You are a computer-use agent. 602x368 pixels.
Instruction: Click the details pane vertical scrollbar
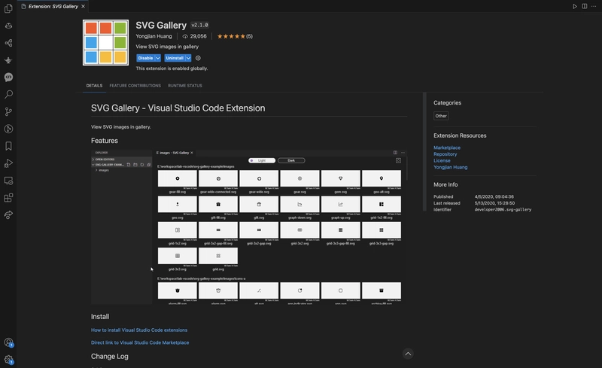[424, 152]
